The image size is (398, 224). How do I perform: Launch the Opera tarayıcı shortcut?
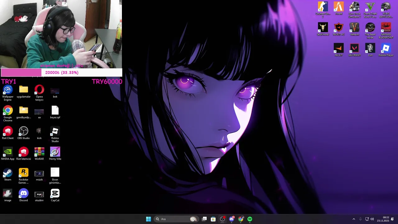click(39, 93)
